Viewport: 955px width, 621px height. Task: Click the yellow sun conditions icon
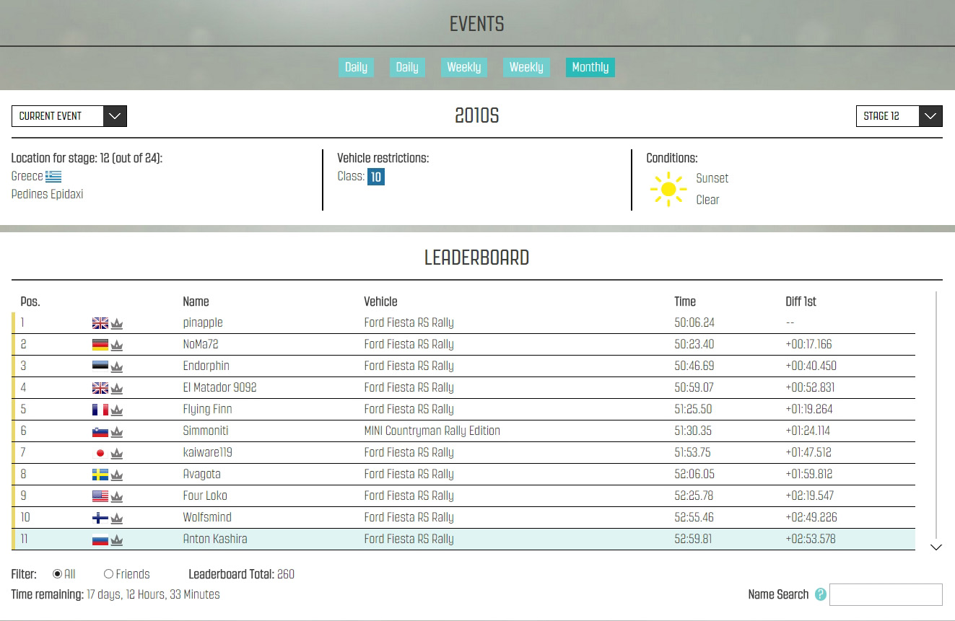click(668, 189)
